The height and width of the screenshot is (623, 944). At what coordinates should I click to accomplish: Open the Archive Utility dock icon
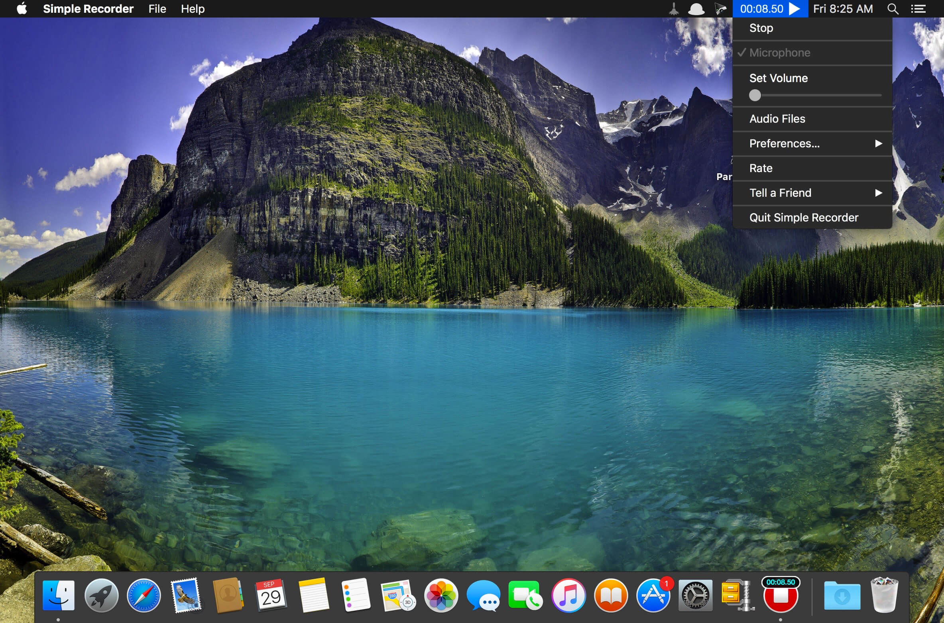click(x=737, y=596)
